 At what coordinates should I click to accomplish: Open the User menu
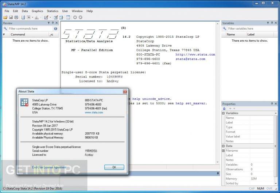pos(65,11)
